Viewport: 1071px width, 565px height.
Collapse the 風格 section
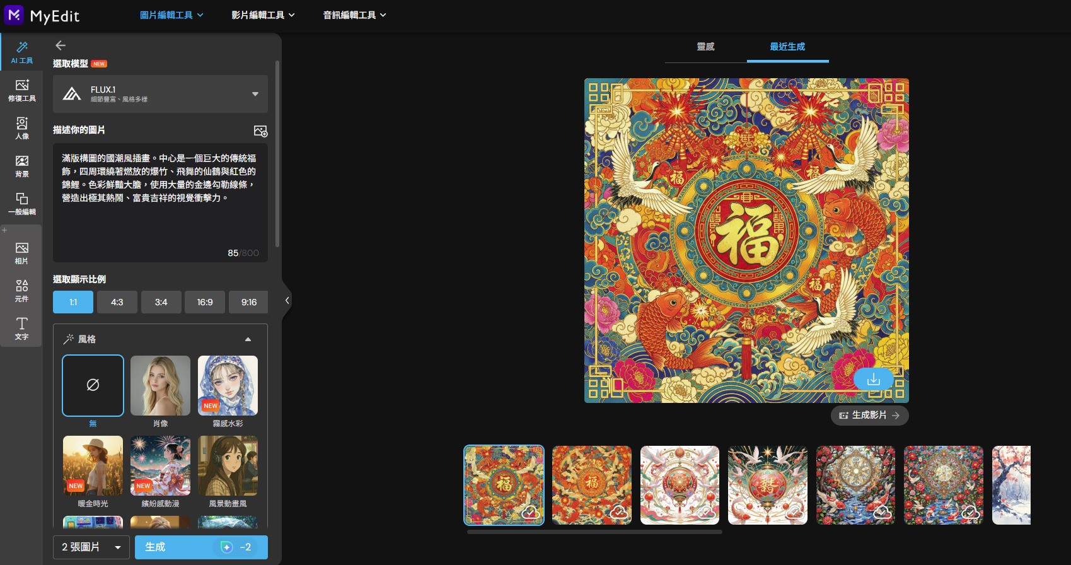click(248, 339)
